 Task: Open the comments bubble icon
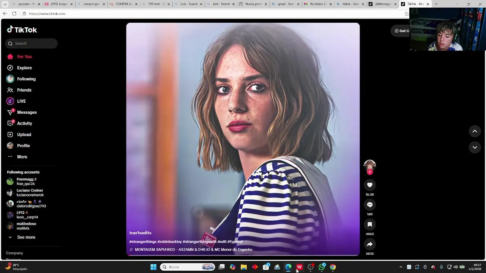pos(369,205)
